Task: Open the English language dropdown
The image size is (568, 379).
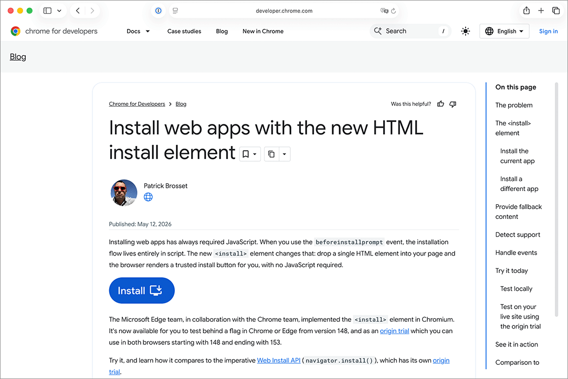Action: pyautogui.click(x=504, y=31)
